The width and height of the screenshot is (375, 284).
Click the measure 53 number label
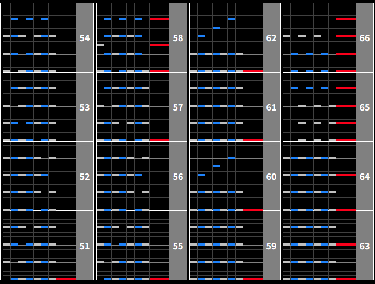pos(85,107)
